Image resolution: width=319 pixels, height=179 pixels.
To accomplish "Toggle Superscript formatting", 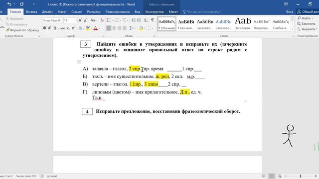I will pyautogui.click(x=73, y=28).
